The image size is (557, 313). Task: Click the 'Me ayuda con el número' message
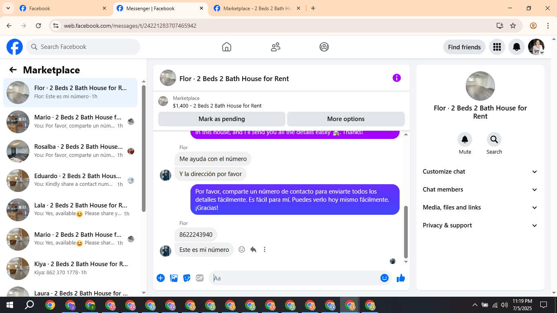pyautogui.click(x=213, y=159)
